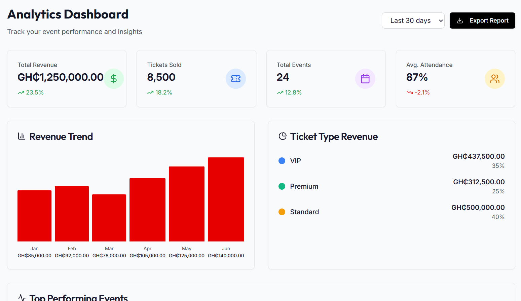Image resolution: width=521 pixels, height=301 pixels.
Task: Click the red downward trend arrow beside -2.1%
Action: pos(410,92)
